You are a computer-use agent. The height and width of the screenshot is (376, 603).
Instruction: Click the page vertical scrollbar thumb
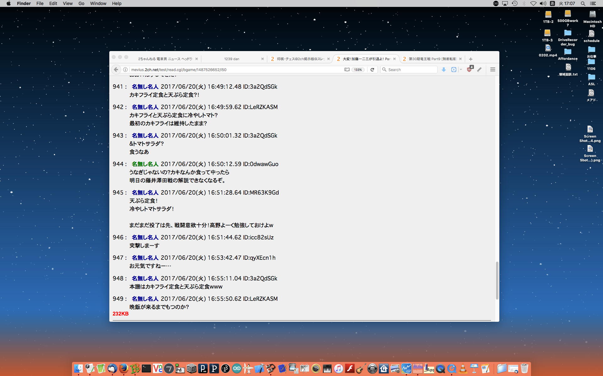(x=497, y=280)
